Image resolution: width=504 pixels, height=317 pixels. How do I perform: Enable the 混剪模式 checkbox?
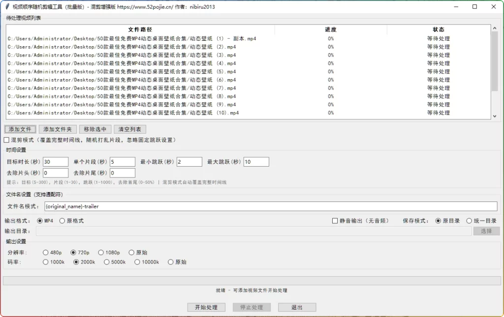[6, 140]
